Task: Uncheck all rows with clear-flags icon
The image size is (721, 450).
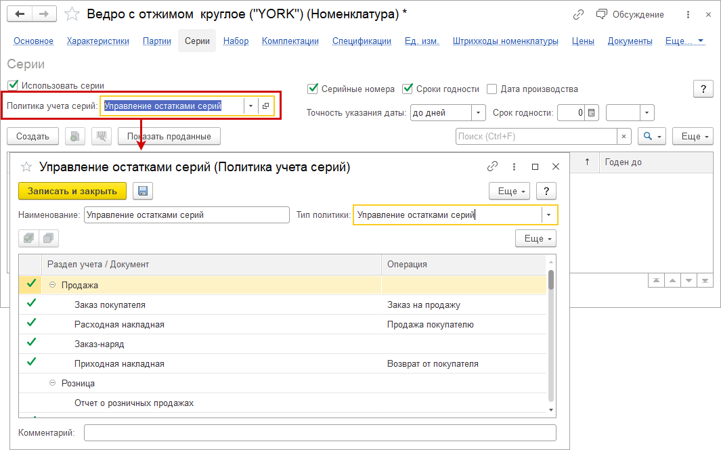Action: tap(48, 238)
